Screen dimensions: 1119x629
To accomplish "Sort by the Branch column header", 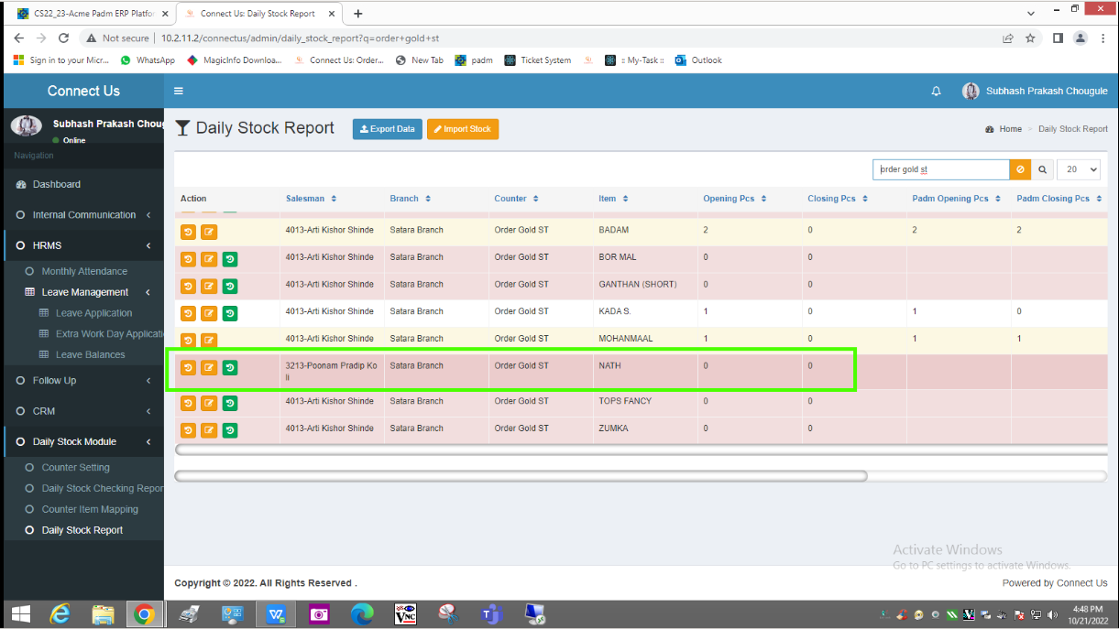I will tap(410, 199).
